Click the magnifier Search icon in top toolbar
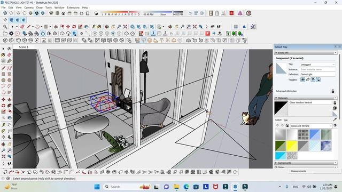This screenshot has height=192, width=342. [x=5, y=27]
